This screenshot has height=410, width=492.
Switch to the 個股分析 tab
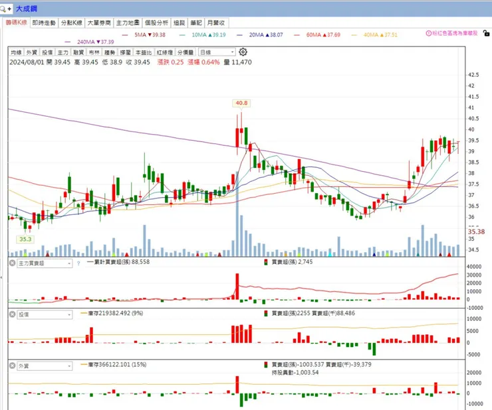[x=156, y=23]
